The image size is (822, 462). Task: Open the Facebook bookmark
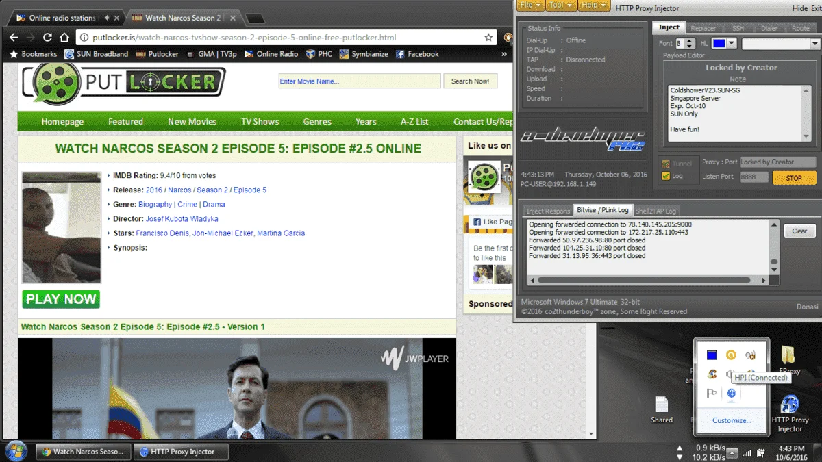(417, 54)
